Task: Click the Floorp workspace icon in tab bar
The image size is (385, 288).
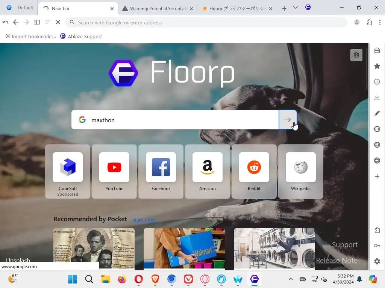Action: pyautogui.click(x=308, y=7)
